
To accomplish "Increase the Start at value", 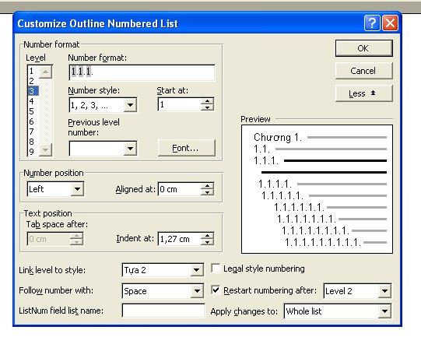I will point(207,101).
